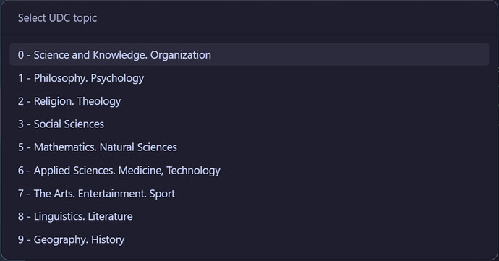Viewport: 499px width, 261px height.
Task: Select '9 - Geography. History' topic
Action: [x=249, y=240]
